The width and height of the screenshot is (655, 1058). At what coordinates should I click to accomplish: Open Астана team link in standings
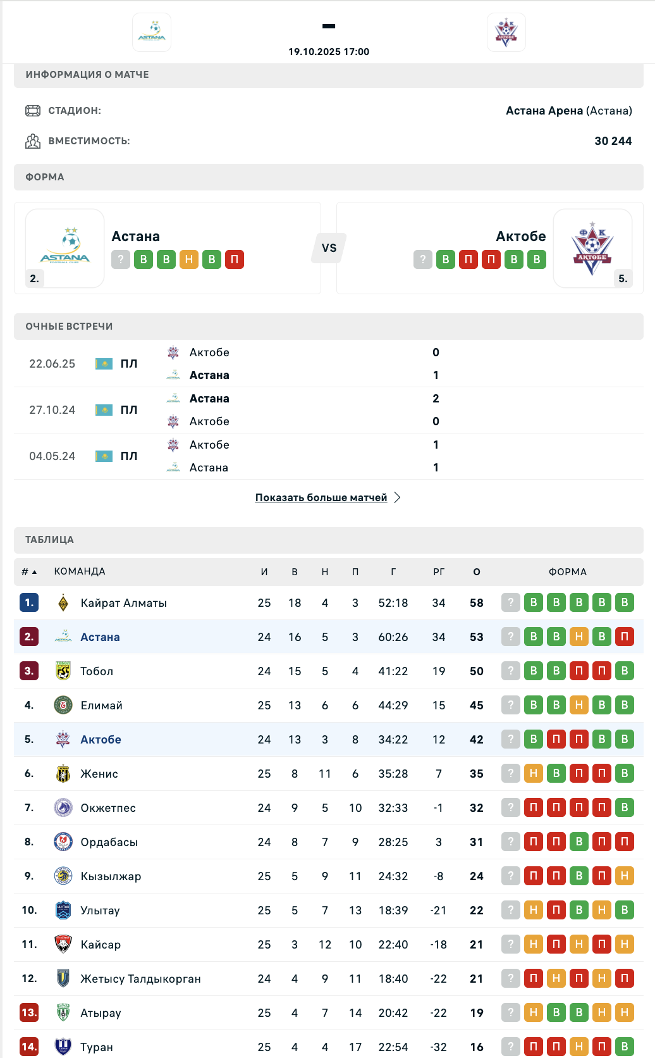(x=100, y=637)
